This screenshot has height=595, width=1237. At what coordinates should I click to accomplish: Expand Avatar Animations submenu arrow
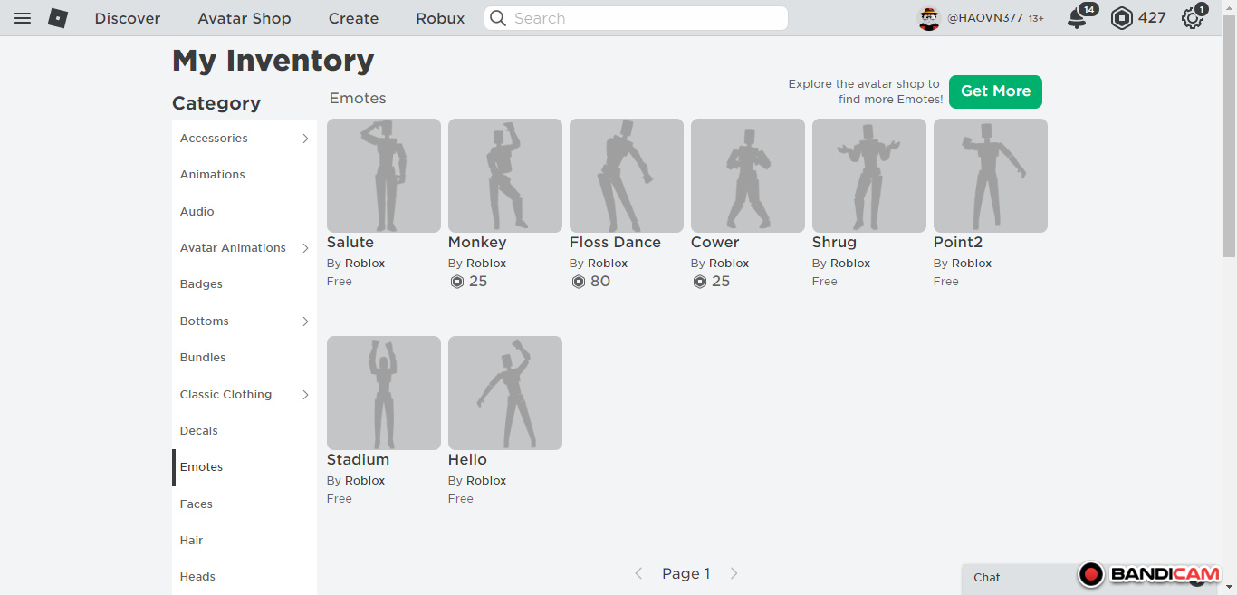(x=305, y=248)
